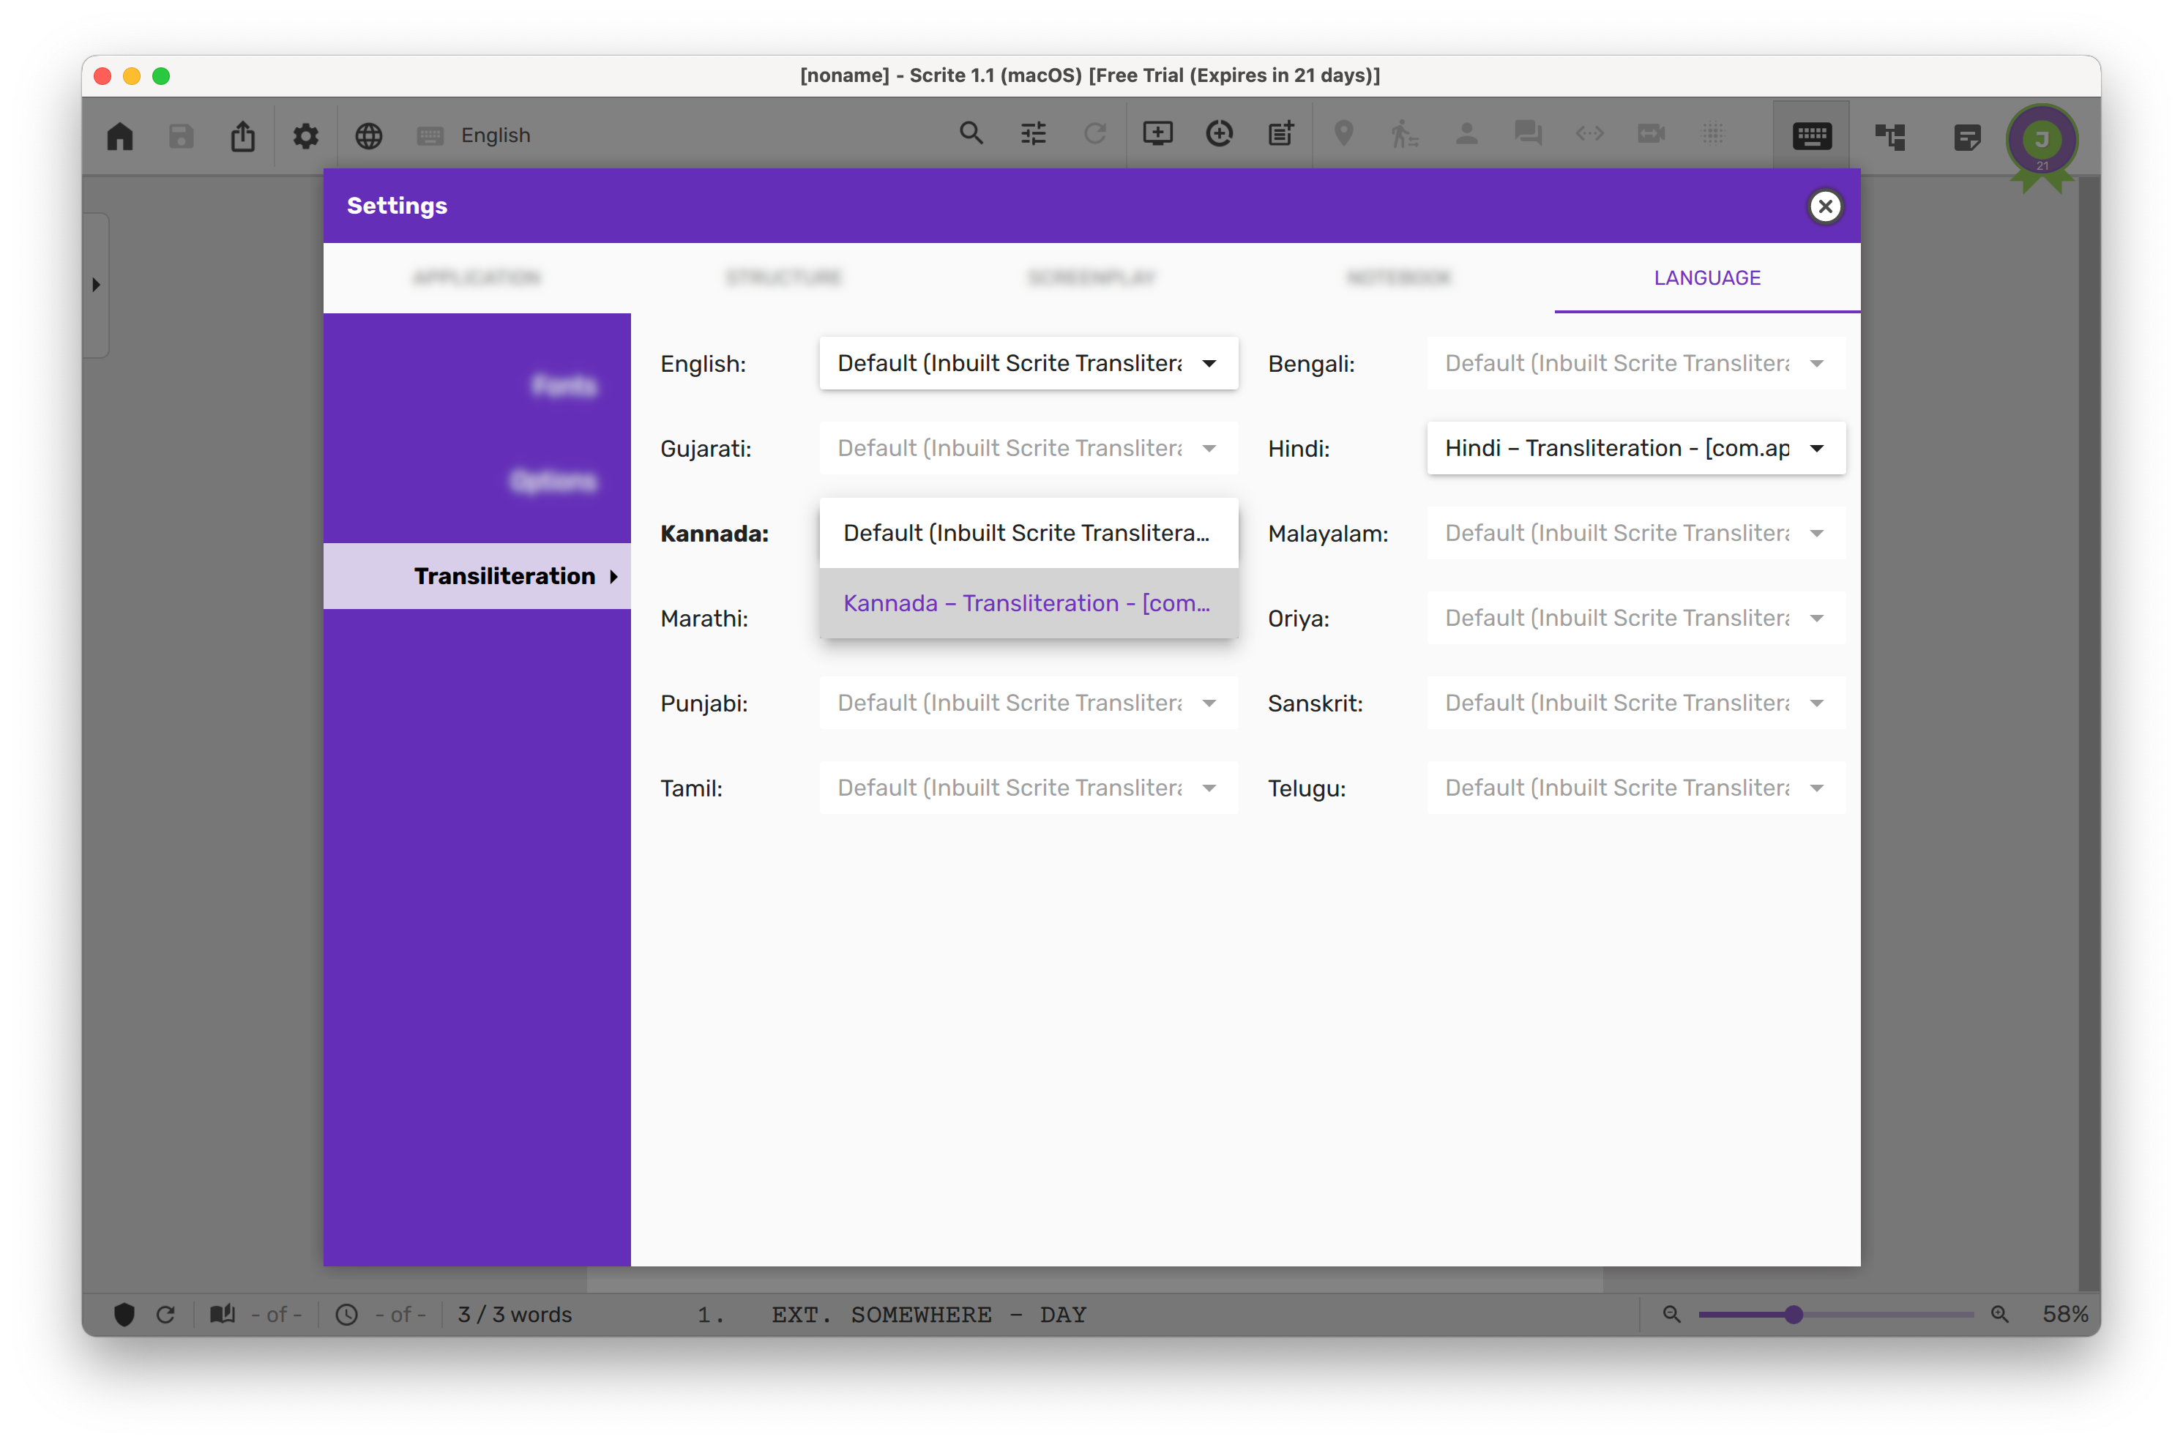2183x1445 pixels.
Task: Click the page count book icon
Action: 222,1314
